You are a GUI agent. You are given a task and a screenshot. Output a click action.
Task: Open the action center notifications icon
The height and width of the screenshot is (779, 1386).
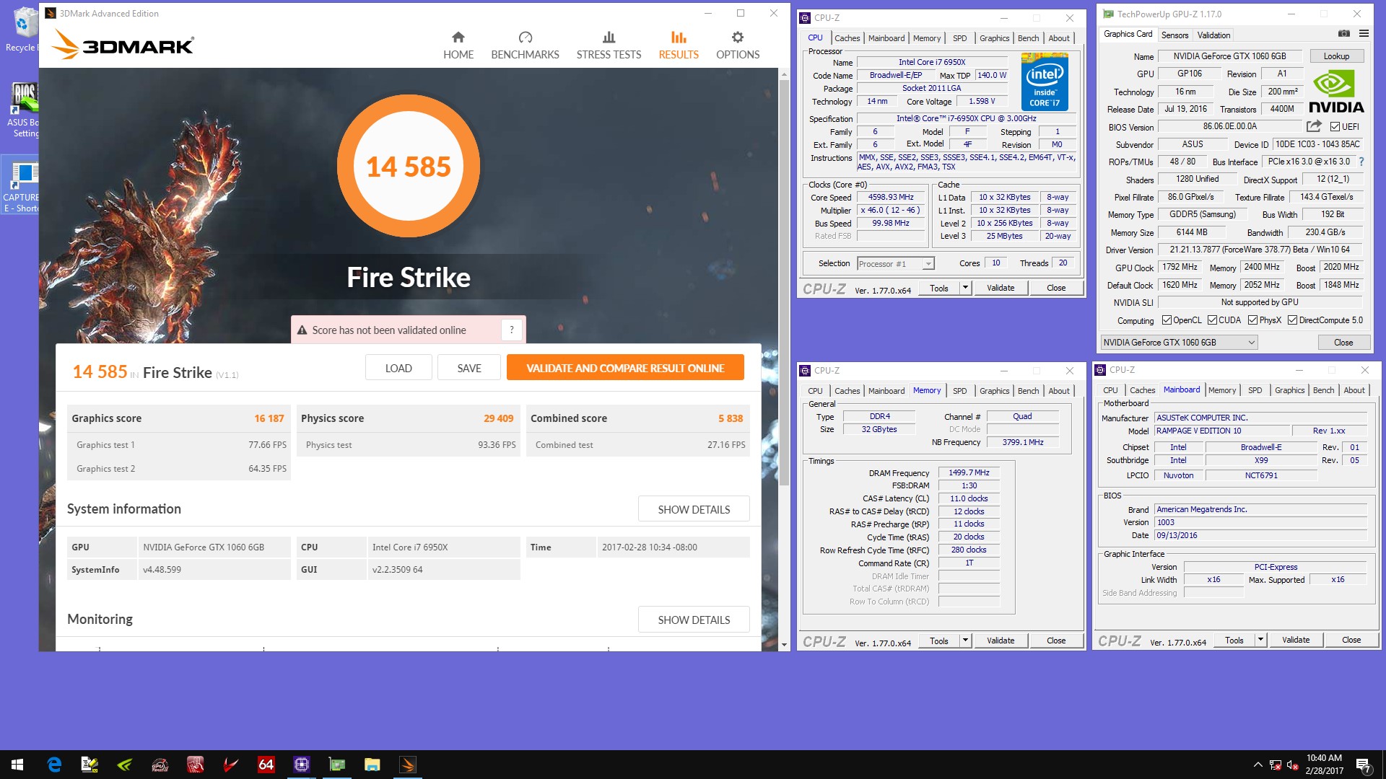click(x=1363, y=765)
